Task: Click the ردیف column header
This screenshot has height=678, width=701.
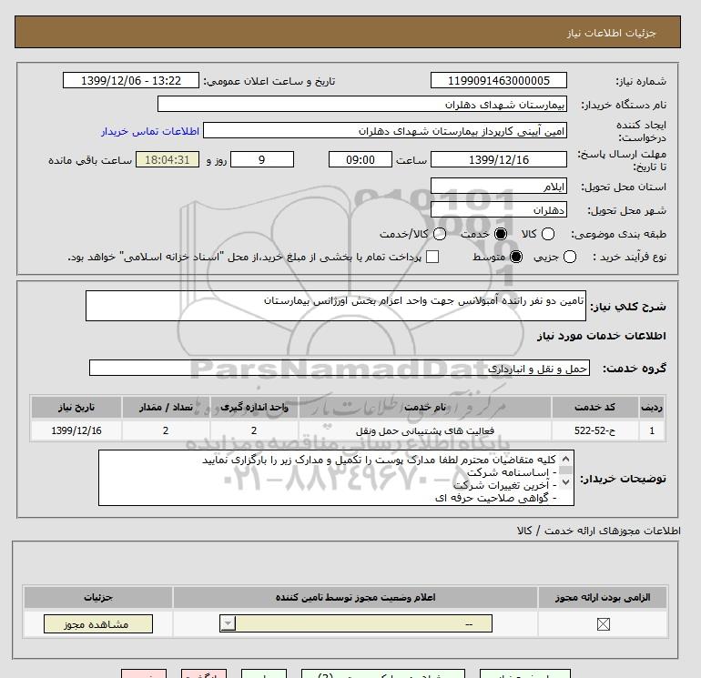Action: coord(652,407)
